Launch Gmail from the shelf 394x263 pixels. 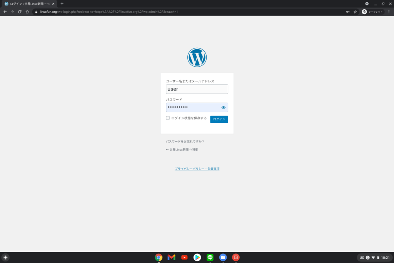171,258
